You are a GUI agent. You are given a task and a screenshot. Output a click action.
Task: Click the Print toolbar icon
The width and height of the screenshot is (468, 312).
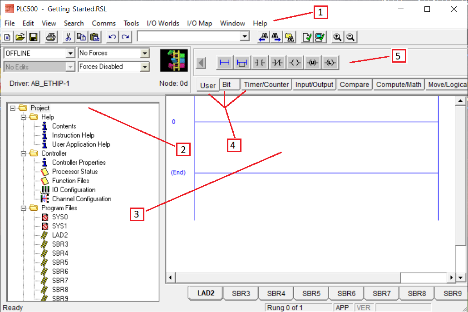[51, 37]
